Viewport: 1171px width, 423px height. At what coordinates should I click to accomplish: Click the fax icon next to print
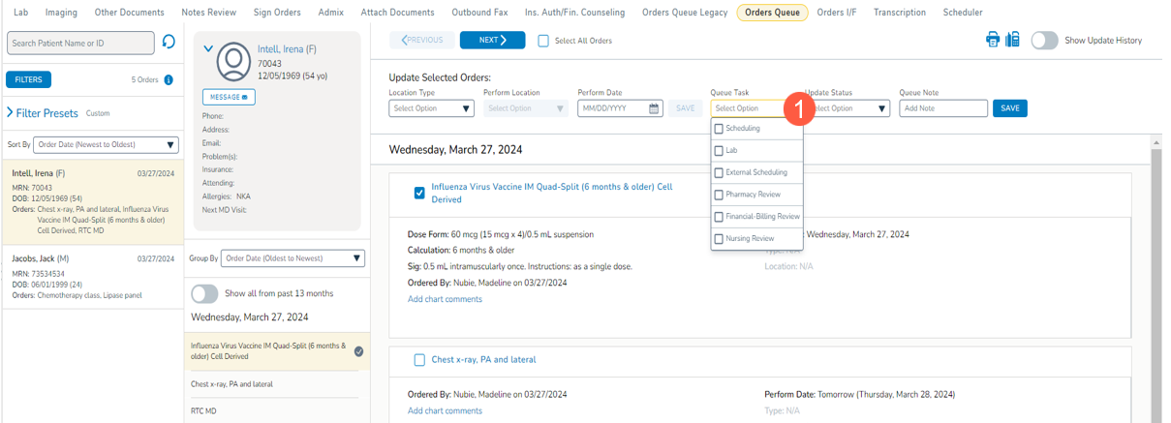pyautogui.click(x=1012, y=40)
